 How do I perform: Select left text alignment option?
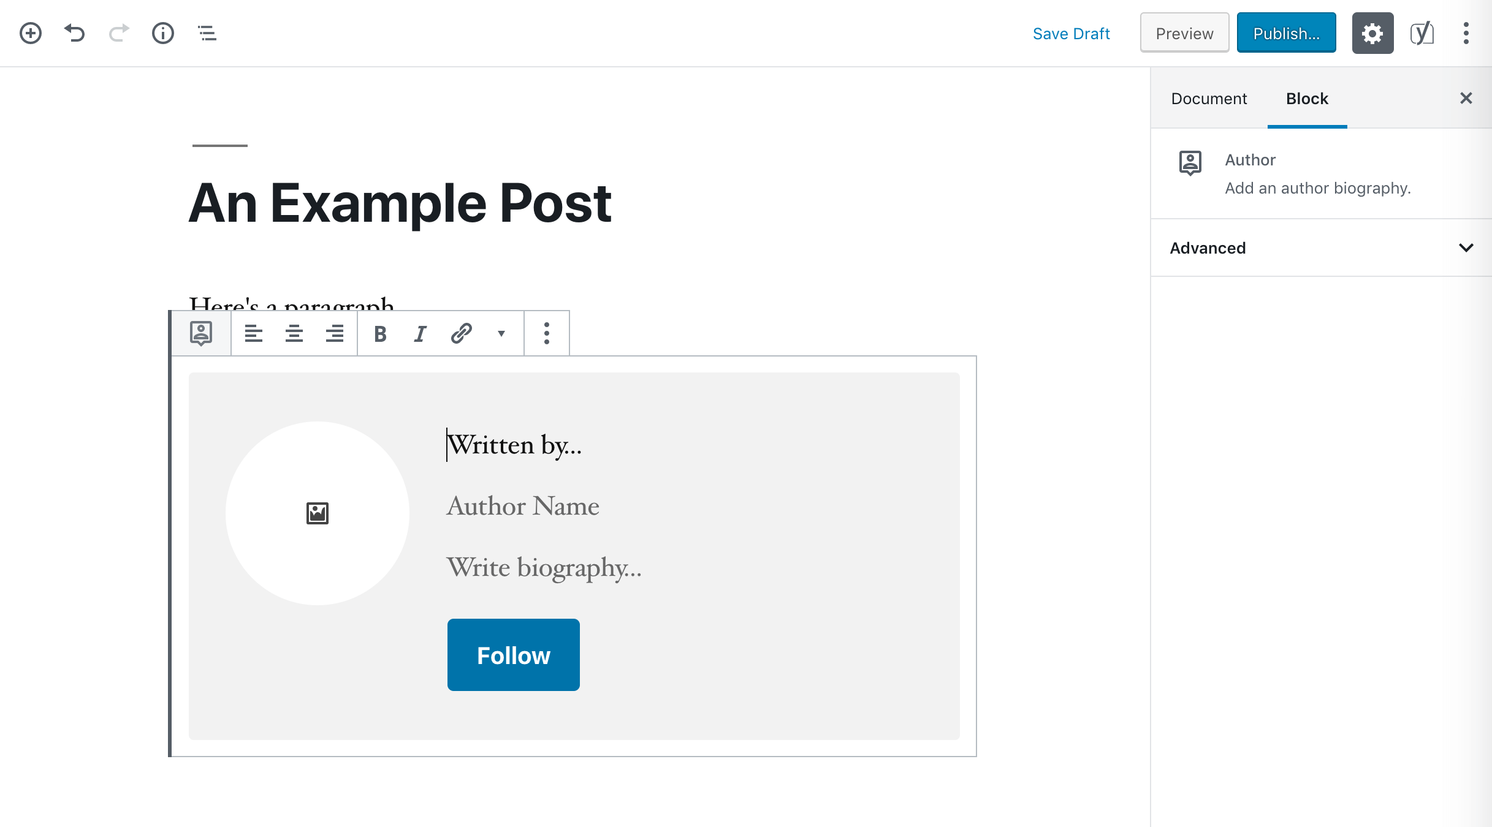pos(252,333)
